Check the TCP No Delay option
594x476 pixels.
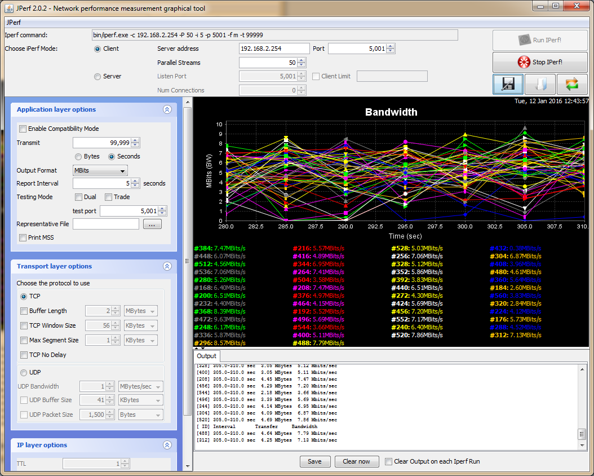click(x=24, y=355)
